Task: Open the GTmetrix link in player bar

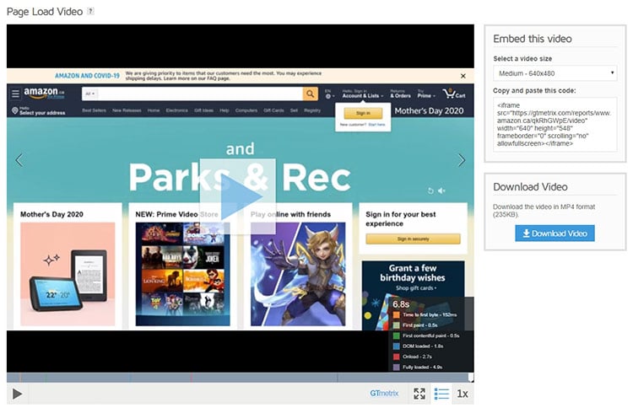Action: 384,394
